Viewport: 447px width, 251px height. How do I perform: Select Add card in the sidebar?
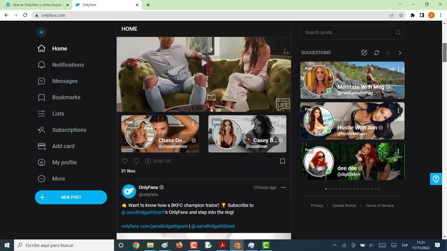click(56, 146)
